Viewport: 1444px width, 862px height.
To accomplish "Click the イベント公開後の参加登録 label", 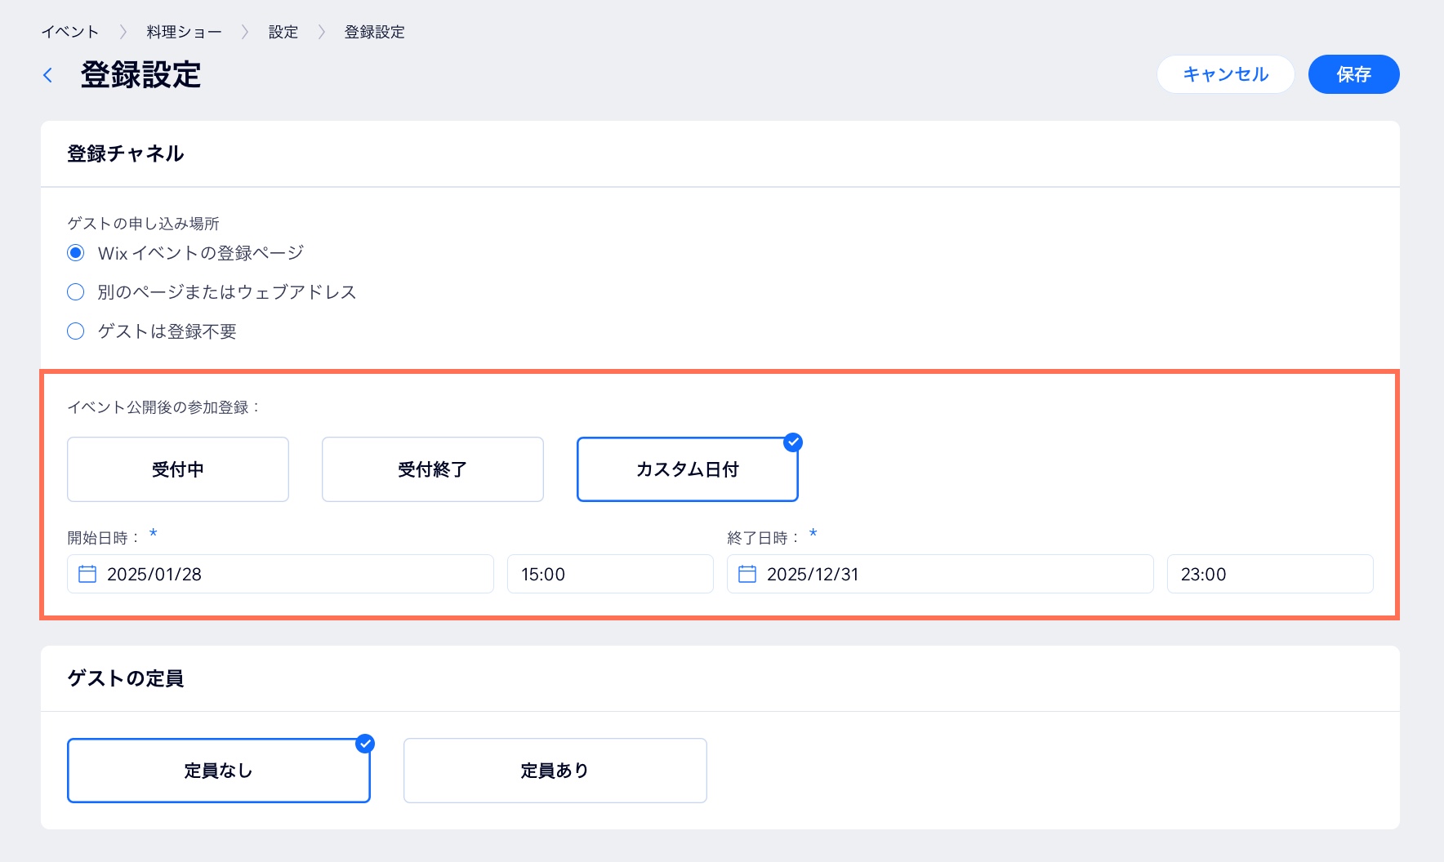I will click(163, 407).
